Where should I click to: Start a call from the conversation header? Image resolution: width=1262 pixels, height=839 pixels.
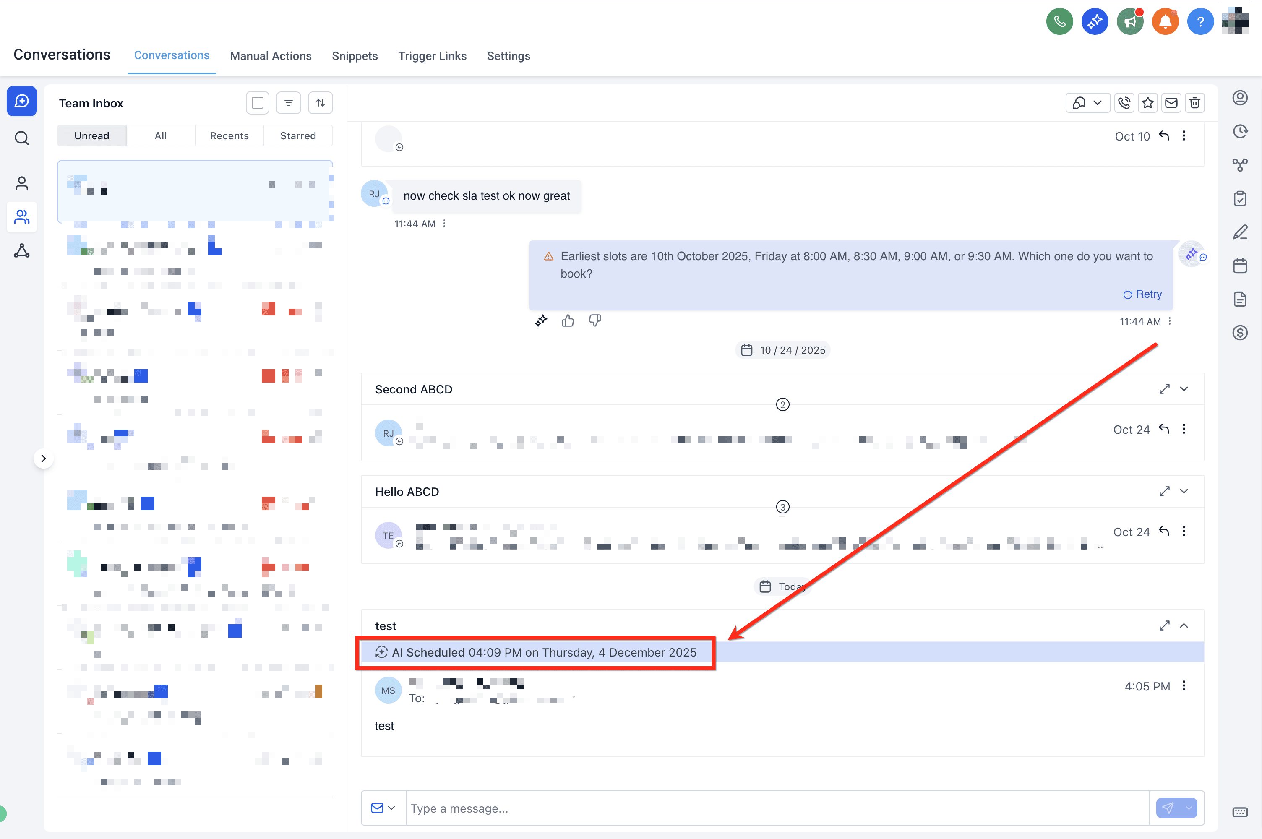(x=1124, y=103)
